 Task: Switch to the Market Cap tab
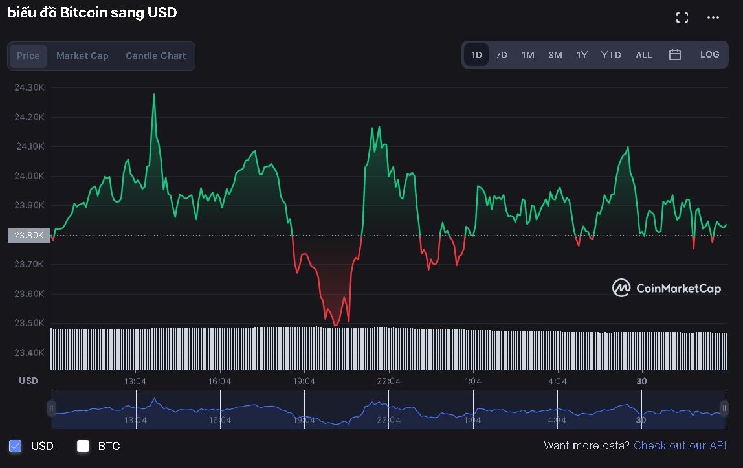tap(82, 56)
